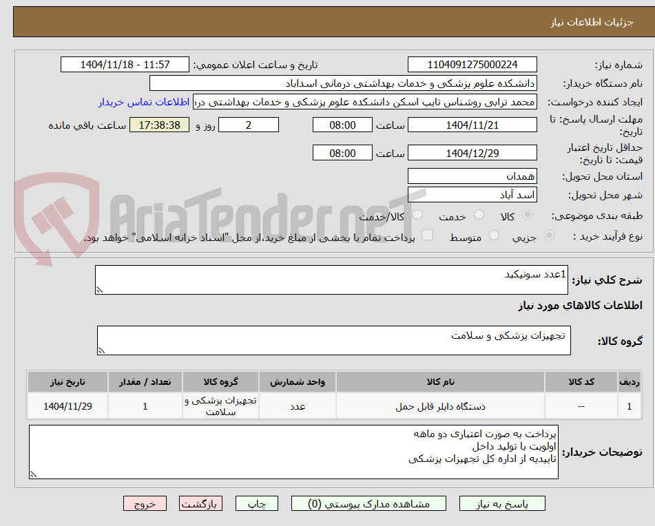Click the request creator name field
Viewport: 655px width, 526px height.
[364, 103]
